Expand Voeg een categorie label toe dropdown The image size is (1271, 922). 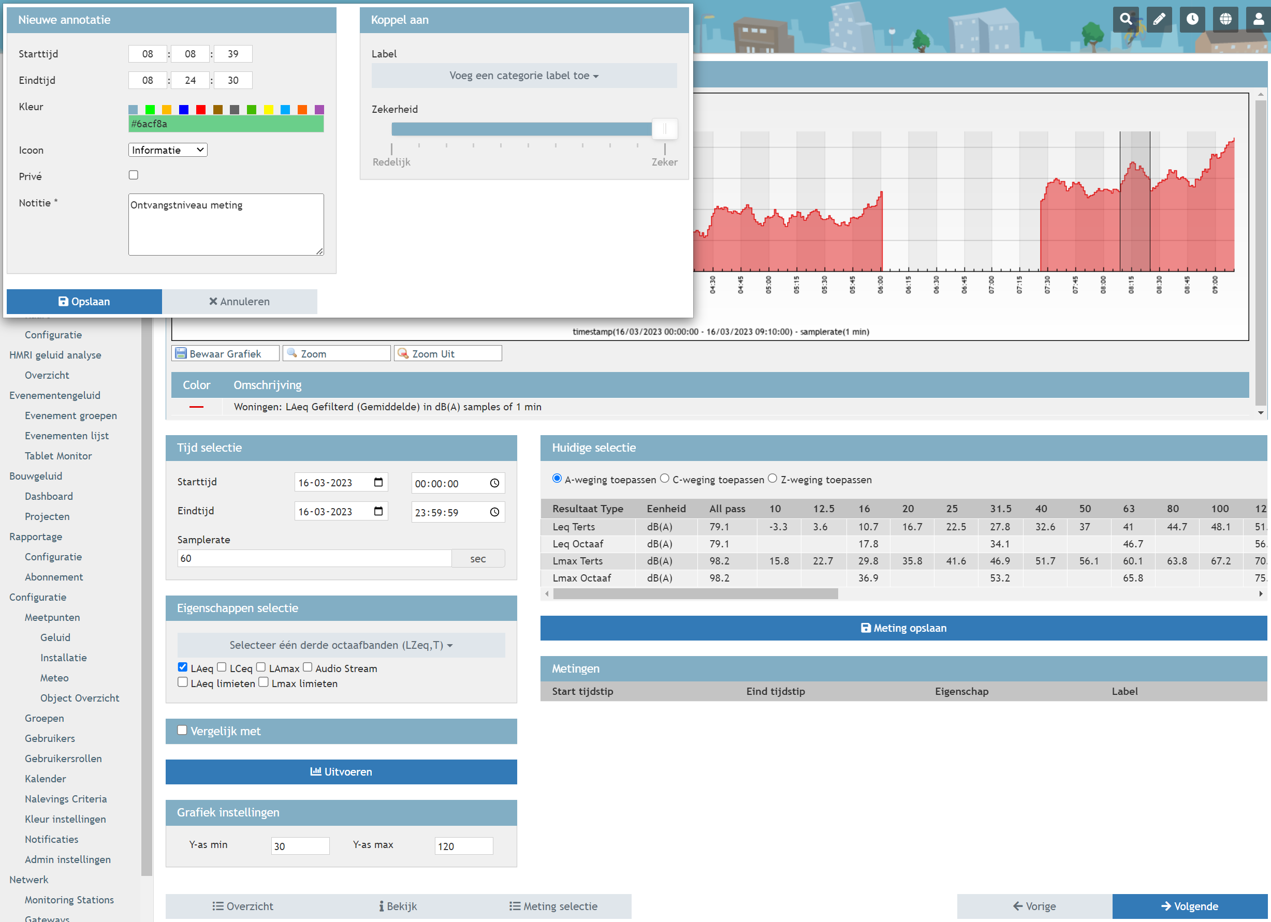[x=523, y=76]
